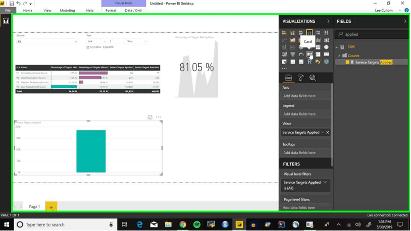
Task: Open the View ribbon tab
Action: click(47, 11)
